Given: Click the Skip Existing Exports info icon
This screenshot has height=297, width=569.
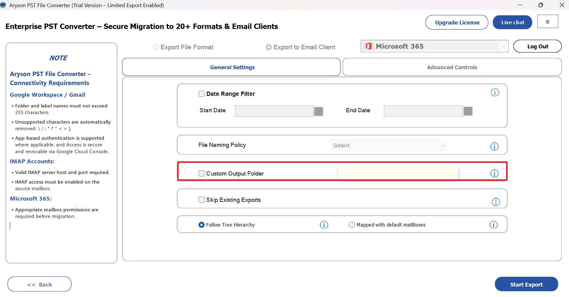Looking at the screenshot, I should tap(496, 202).
